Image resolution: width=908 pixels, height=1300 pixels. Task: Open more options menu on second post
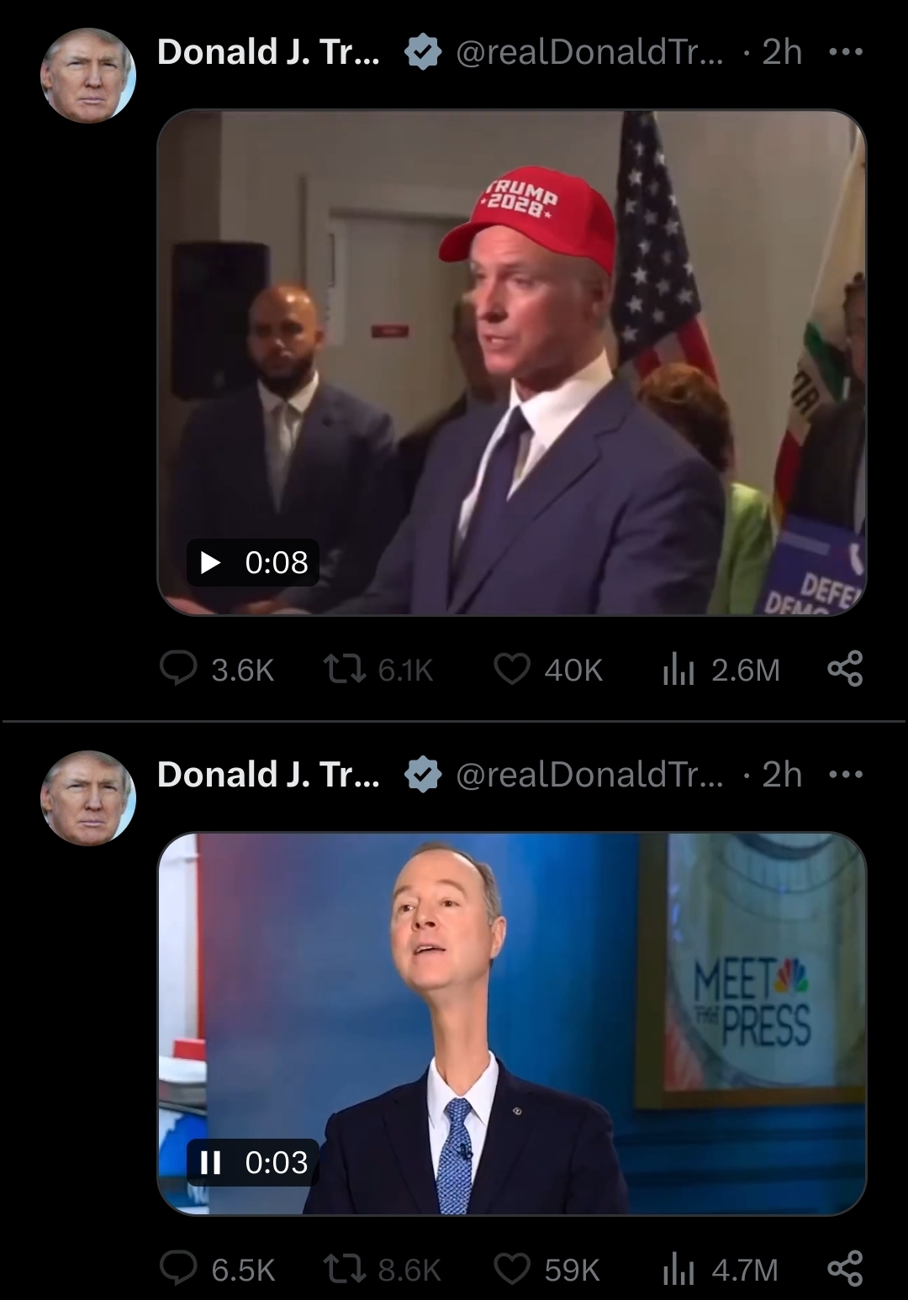pos(845,775)
